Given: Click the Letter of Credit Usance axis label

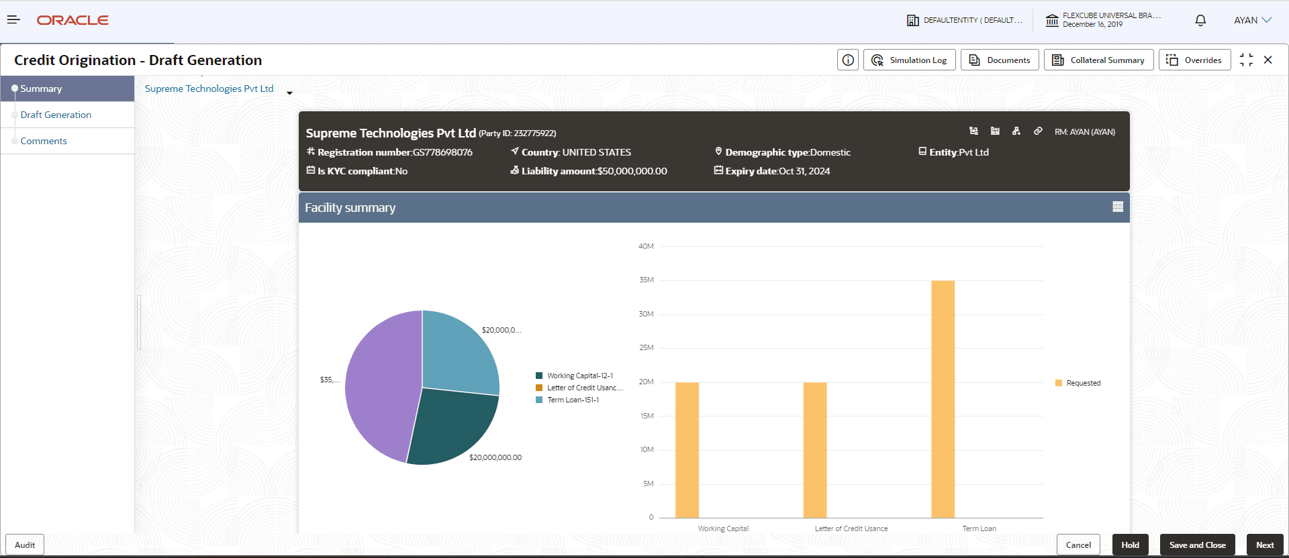Looking at the screenshot, I should point(851,528).
